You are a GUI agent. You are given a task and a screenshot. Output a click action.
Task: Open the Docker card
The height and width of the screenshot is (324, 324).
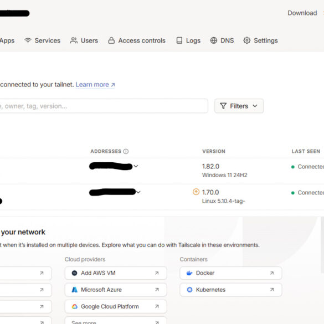(x=231, y=273)
